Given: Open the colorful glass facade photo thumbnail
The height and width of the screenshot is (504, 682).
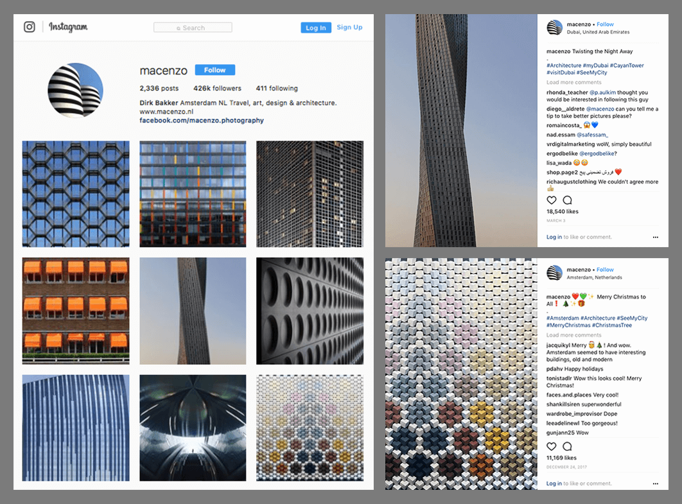Looking at the screenshot, I should (193, 194).
